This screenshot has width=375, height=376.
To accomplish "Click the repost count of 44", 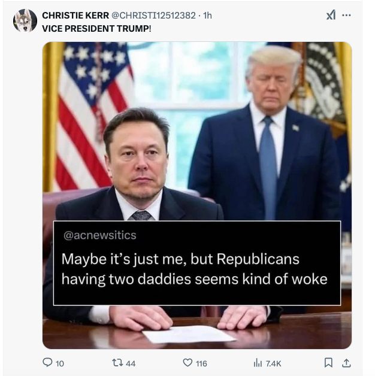I will pos(131,363).
